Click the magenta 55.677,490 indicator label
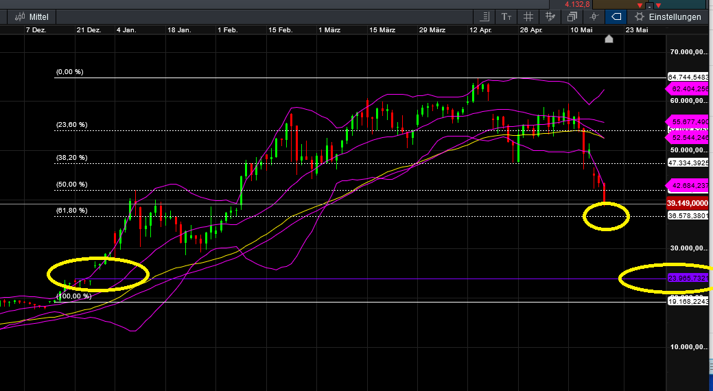 tap(688, 122)
